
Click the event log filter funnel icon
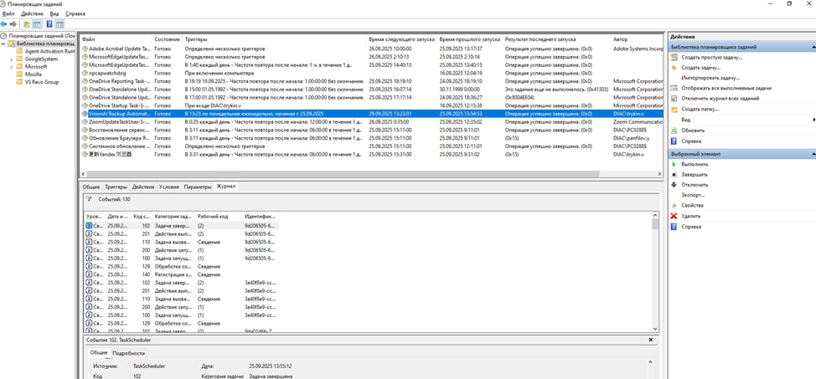point(89,200)
